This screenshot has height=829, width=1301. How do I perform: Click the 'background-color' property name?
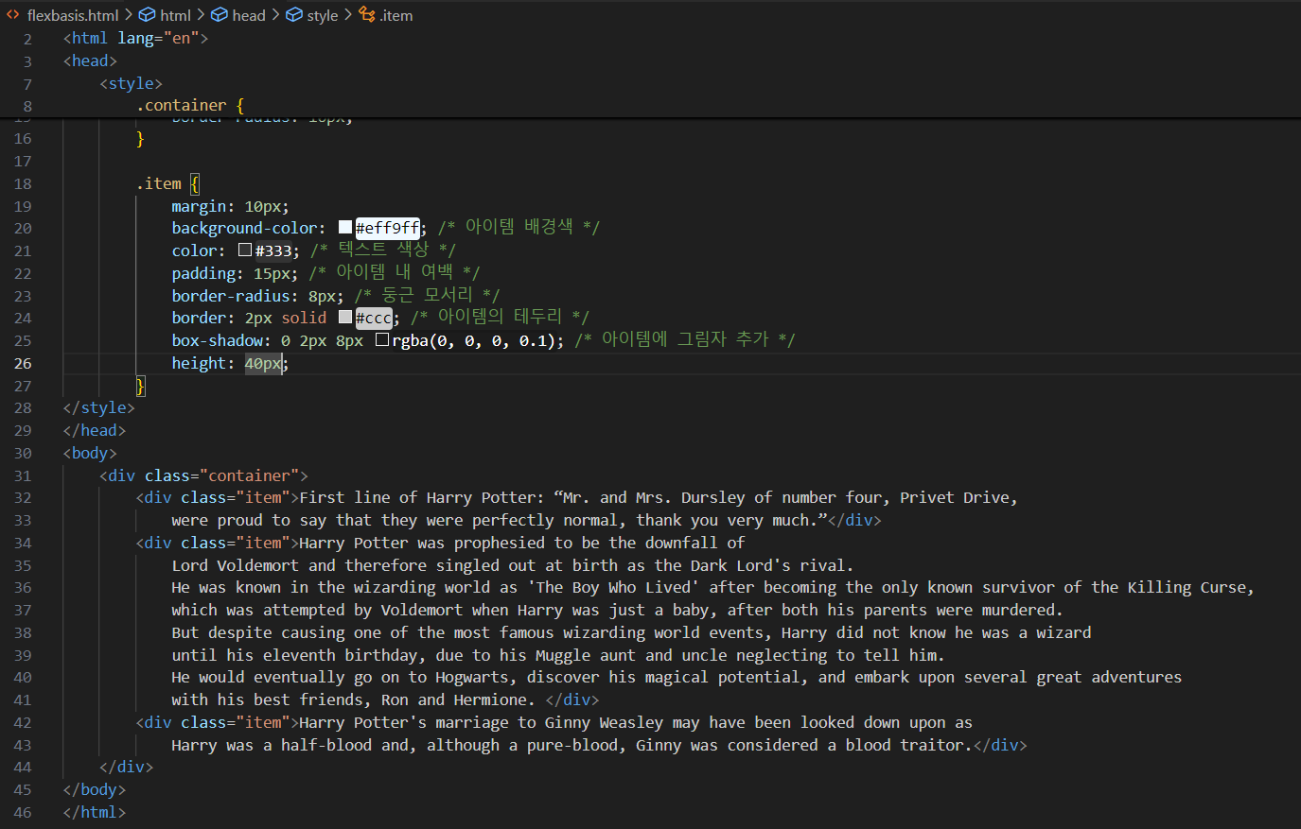pyautogui.click(x=244, y=228)
